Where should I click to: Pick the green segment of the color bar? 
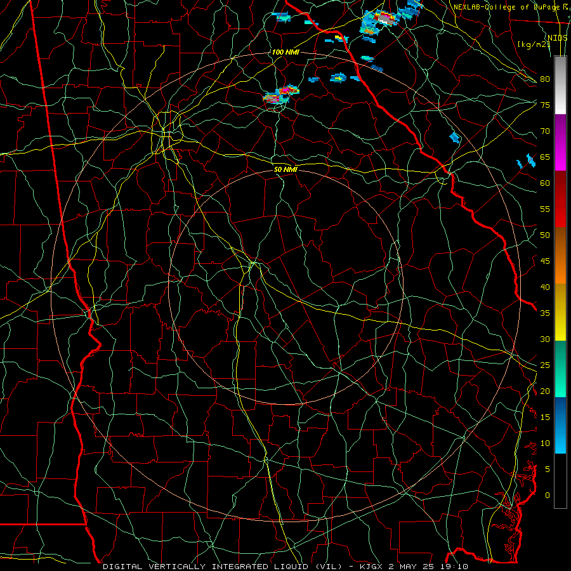click(560, 369)
